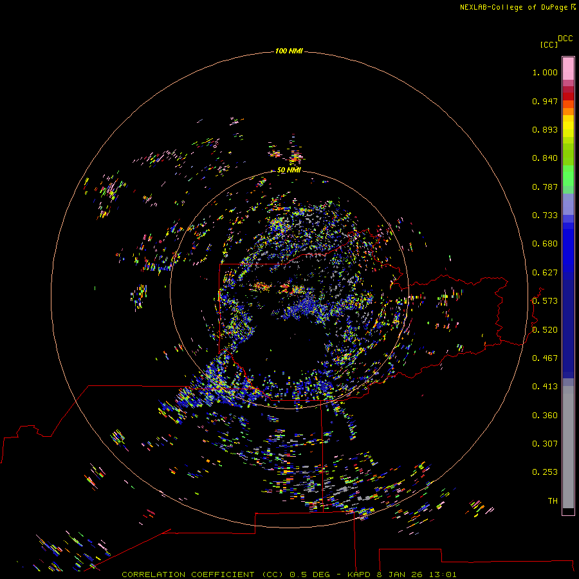579x579 pixels.
Task: Click the 1.000 scale value
Action: pyautogui.click(x=545, y=72)
